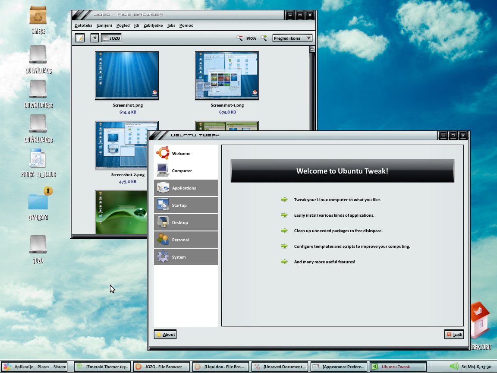Open the Sistem panel menu
This screenshot has width=497, height=373.
coord(60,367)
